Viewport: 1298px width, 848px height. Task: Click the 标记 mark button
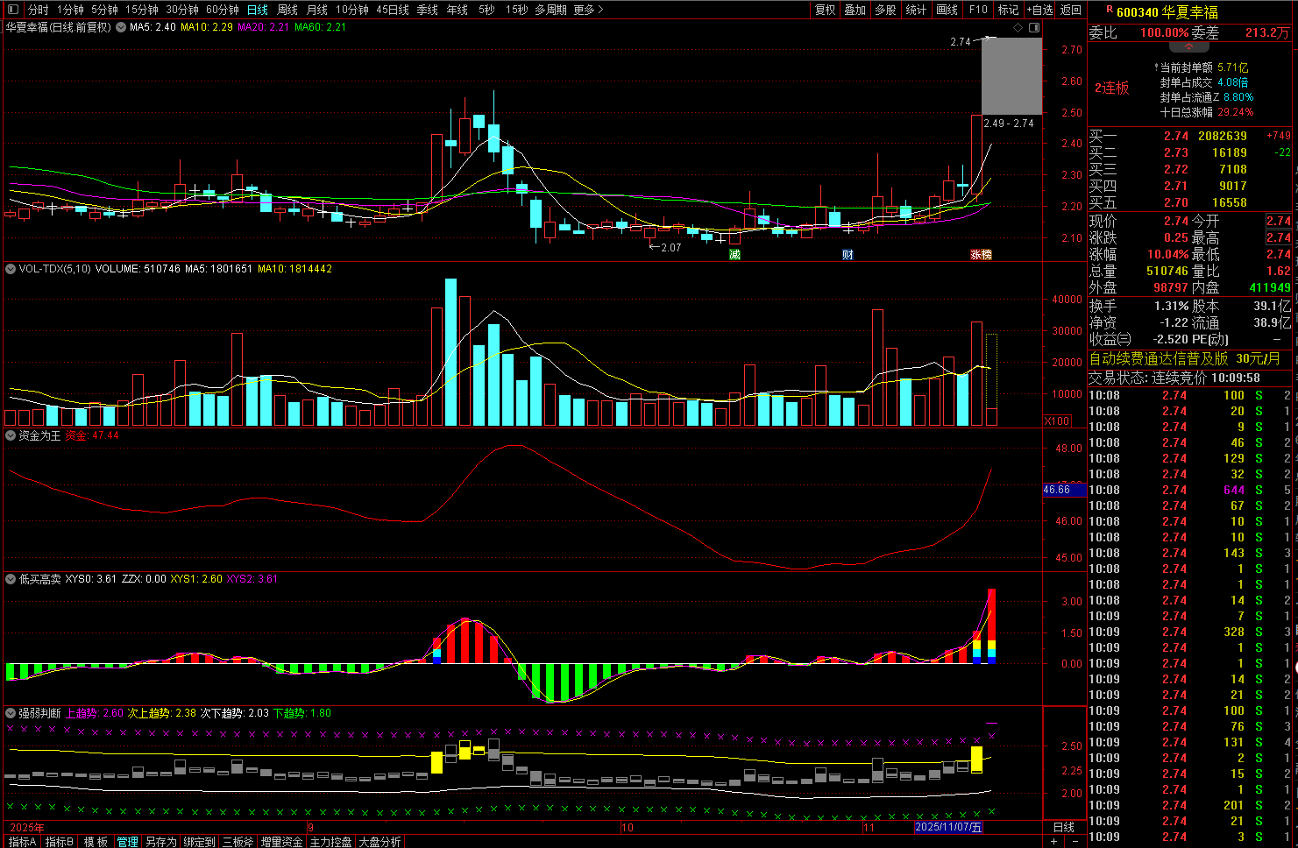[x=1008, y=10]
